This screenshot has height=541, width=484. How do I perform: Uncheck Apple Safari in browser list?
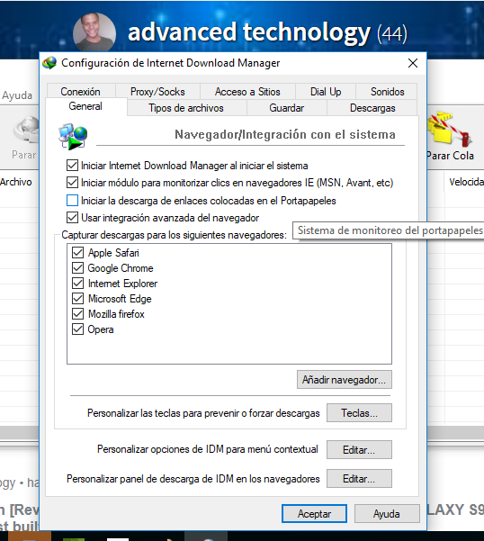point(77,253)
